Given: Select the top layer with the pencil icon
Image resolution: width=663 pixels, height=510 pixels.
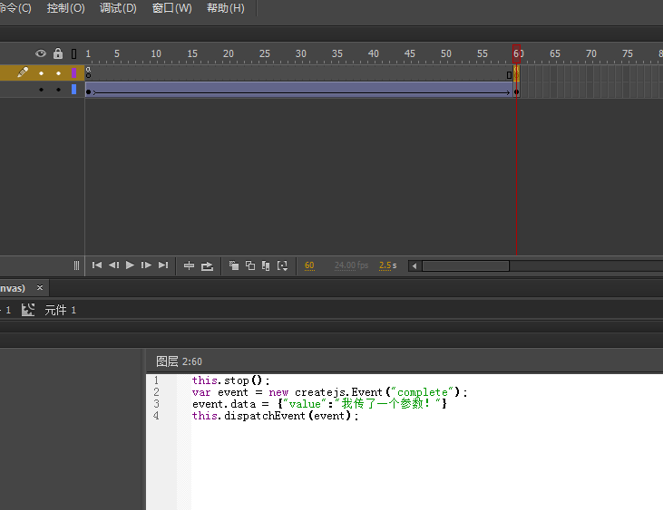Looking at the screenshot, I should (x=43, y=72).
